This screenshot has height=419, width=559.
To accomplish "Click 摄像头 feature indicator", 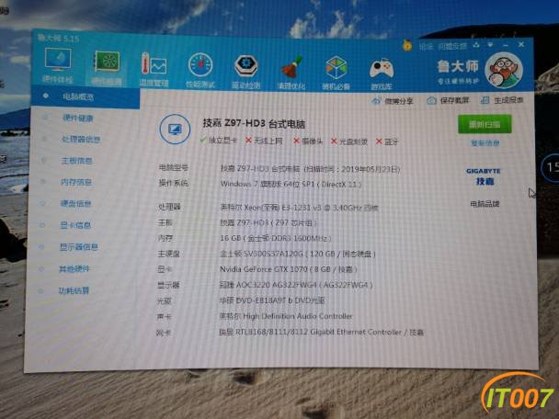I will 308,142.
